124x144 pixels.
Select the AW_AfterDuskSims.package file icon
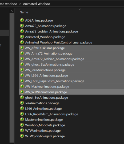click(x=22, y=48)
